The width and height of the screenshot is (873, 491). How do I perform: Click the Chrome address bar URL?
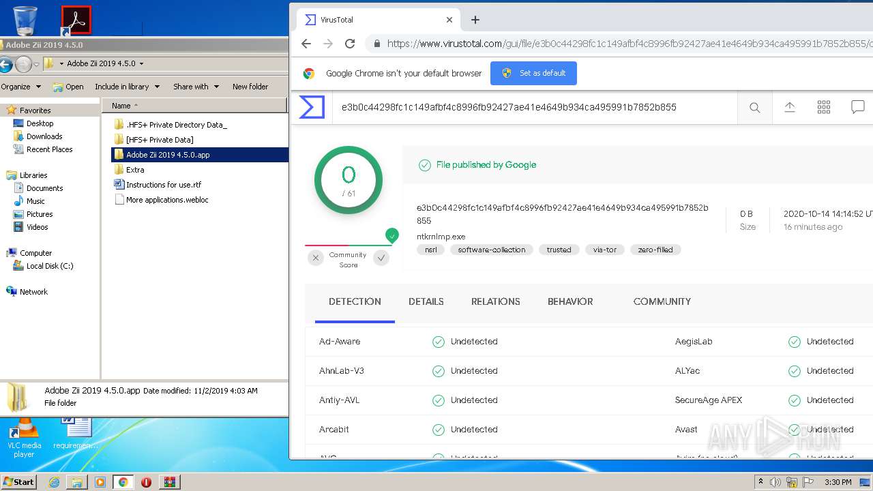pyautogui.click(x=630, y=44)
